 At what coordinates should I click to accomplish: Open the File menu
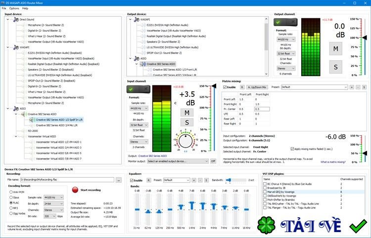click(x=4, y=8)
